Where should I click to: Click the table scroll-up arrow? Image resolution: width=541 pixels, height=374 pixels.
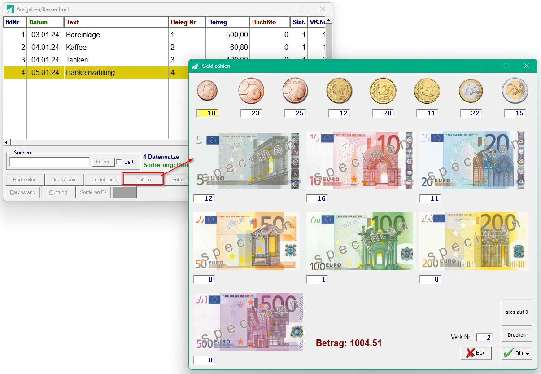tap(329, 21)
